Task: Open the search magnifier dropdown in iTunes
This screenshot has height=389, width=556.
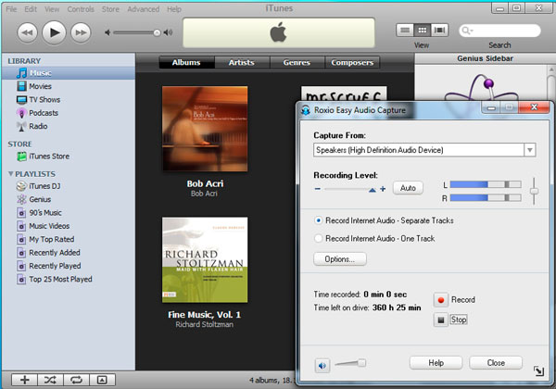Action: click(x=467, y=31)
